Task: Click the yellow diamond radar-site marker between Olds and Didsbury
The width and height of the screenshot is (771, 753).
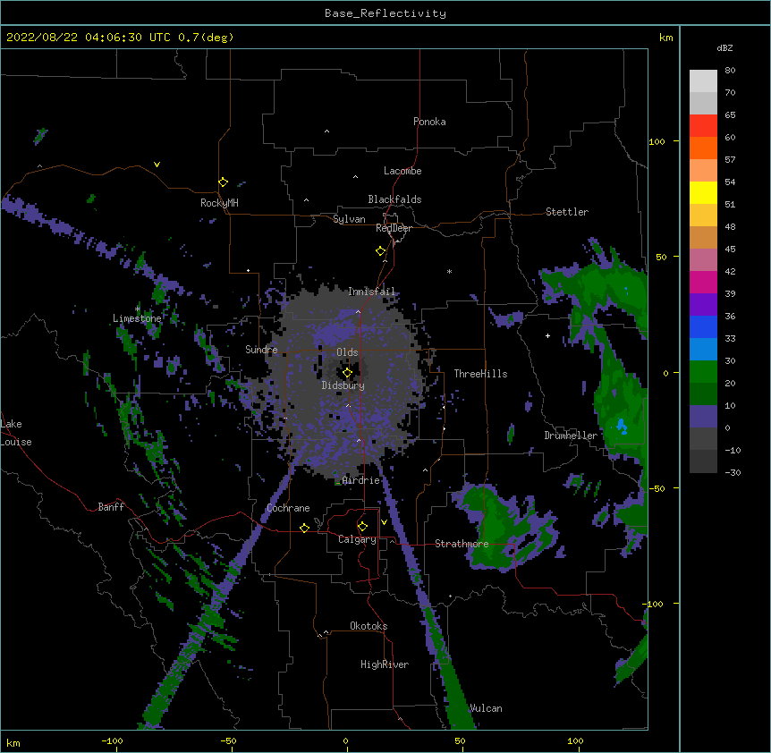Action: click(x=347, y=373)
